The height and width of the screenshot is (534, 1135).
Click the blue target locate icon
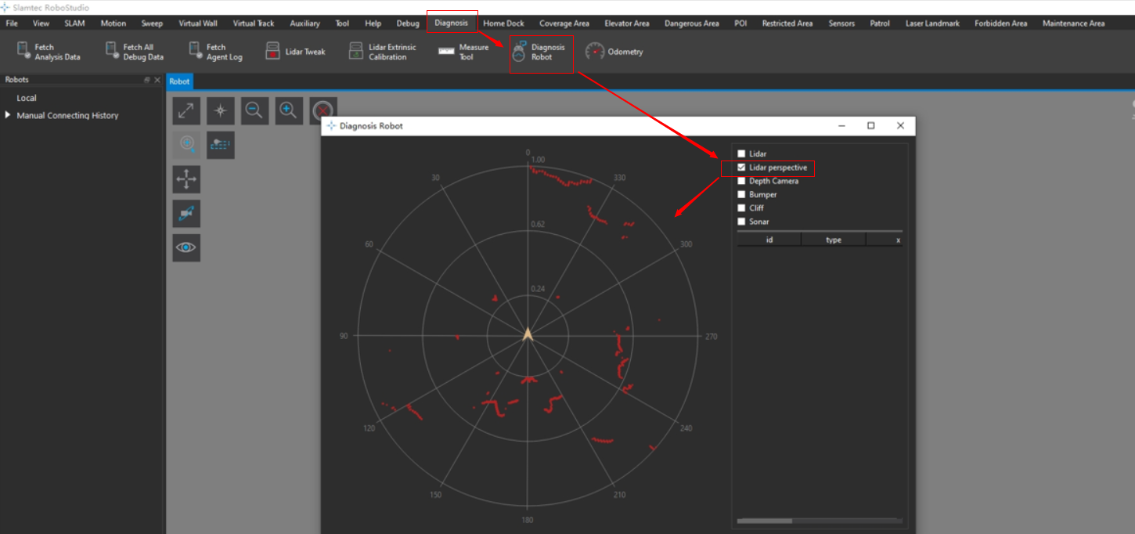tap(186, 145)
